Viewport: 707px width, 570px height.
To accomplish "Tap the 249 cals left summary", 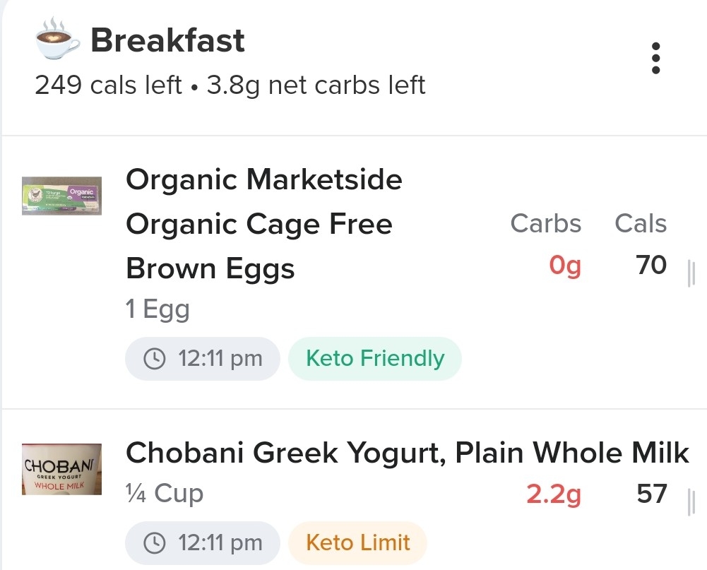I will click(108, 85).
